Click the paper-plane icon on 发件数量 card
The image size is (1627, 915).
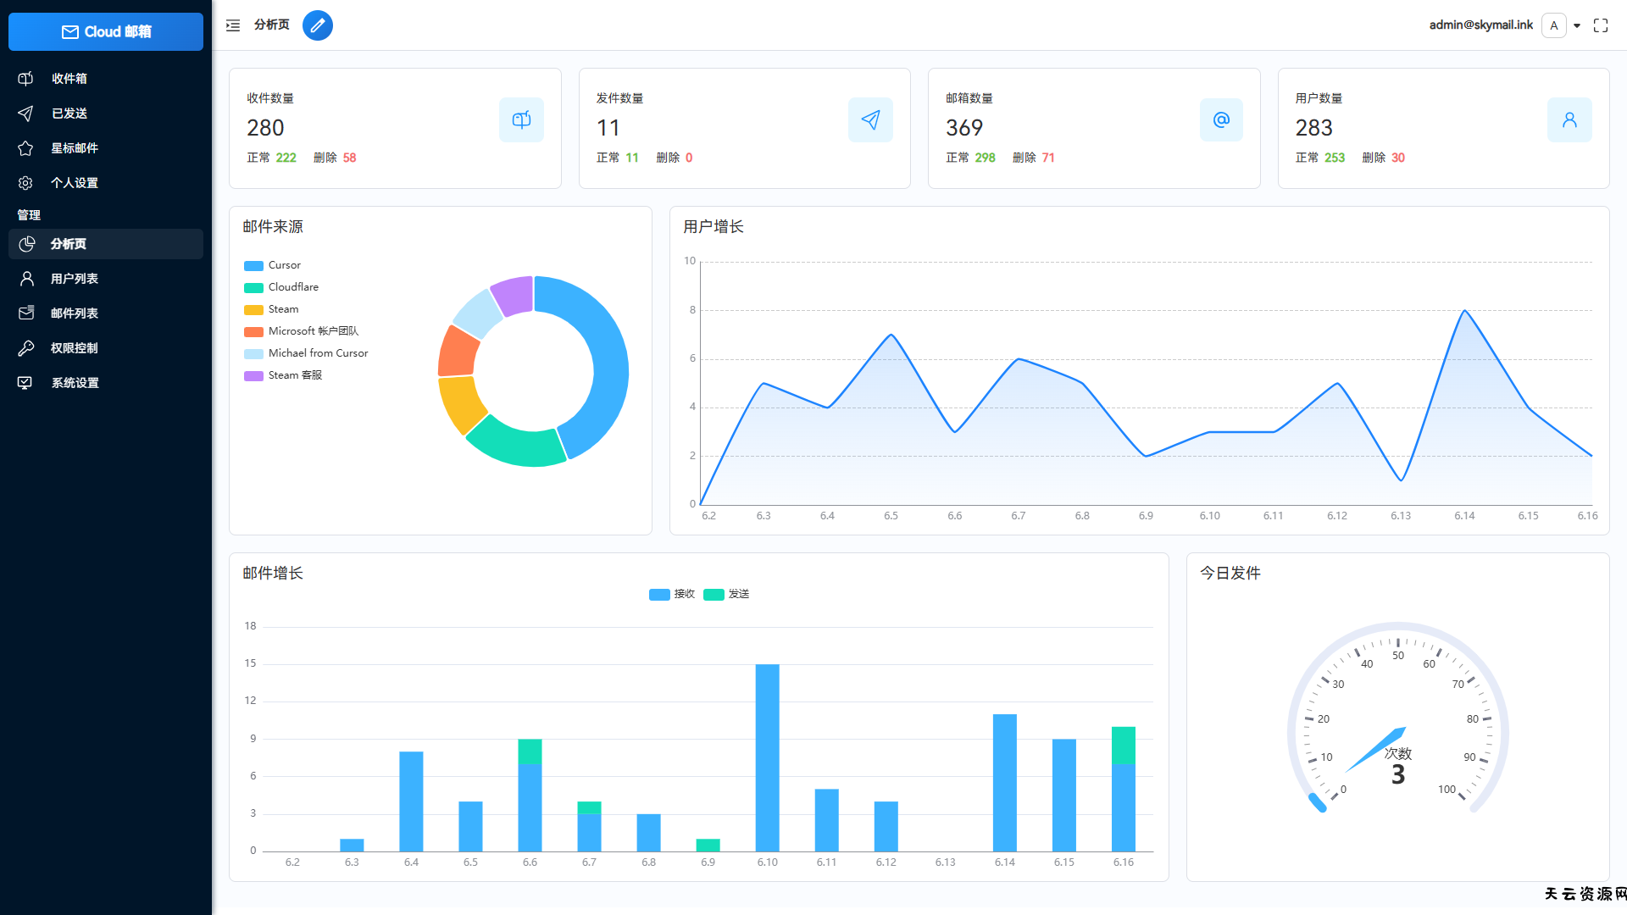tap(870, 119)
